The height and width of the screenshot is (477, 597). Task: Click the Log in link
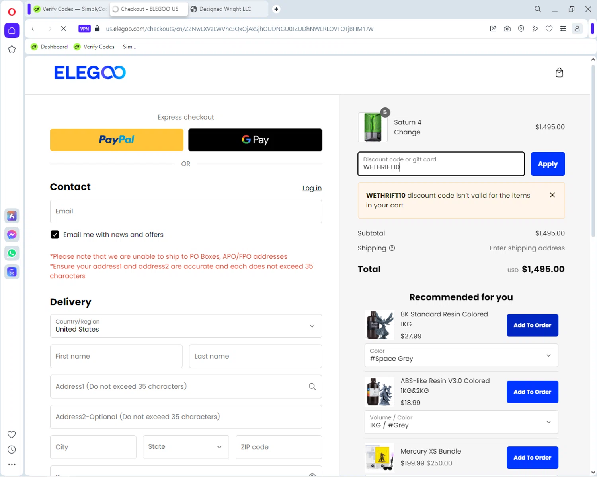(312, 188)
